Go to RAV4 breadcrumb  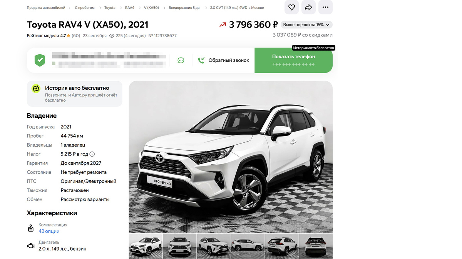click(x=130, y=8)
